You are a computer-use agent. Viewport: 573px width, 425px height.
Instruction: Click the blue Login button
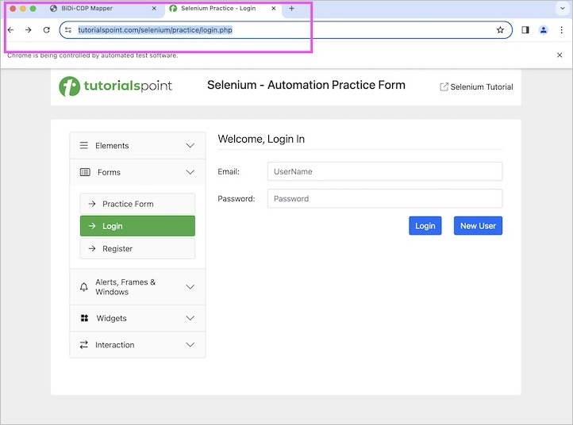(425, 226)
